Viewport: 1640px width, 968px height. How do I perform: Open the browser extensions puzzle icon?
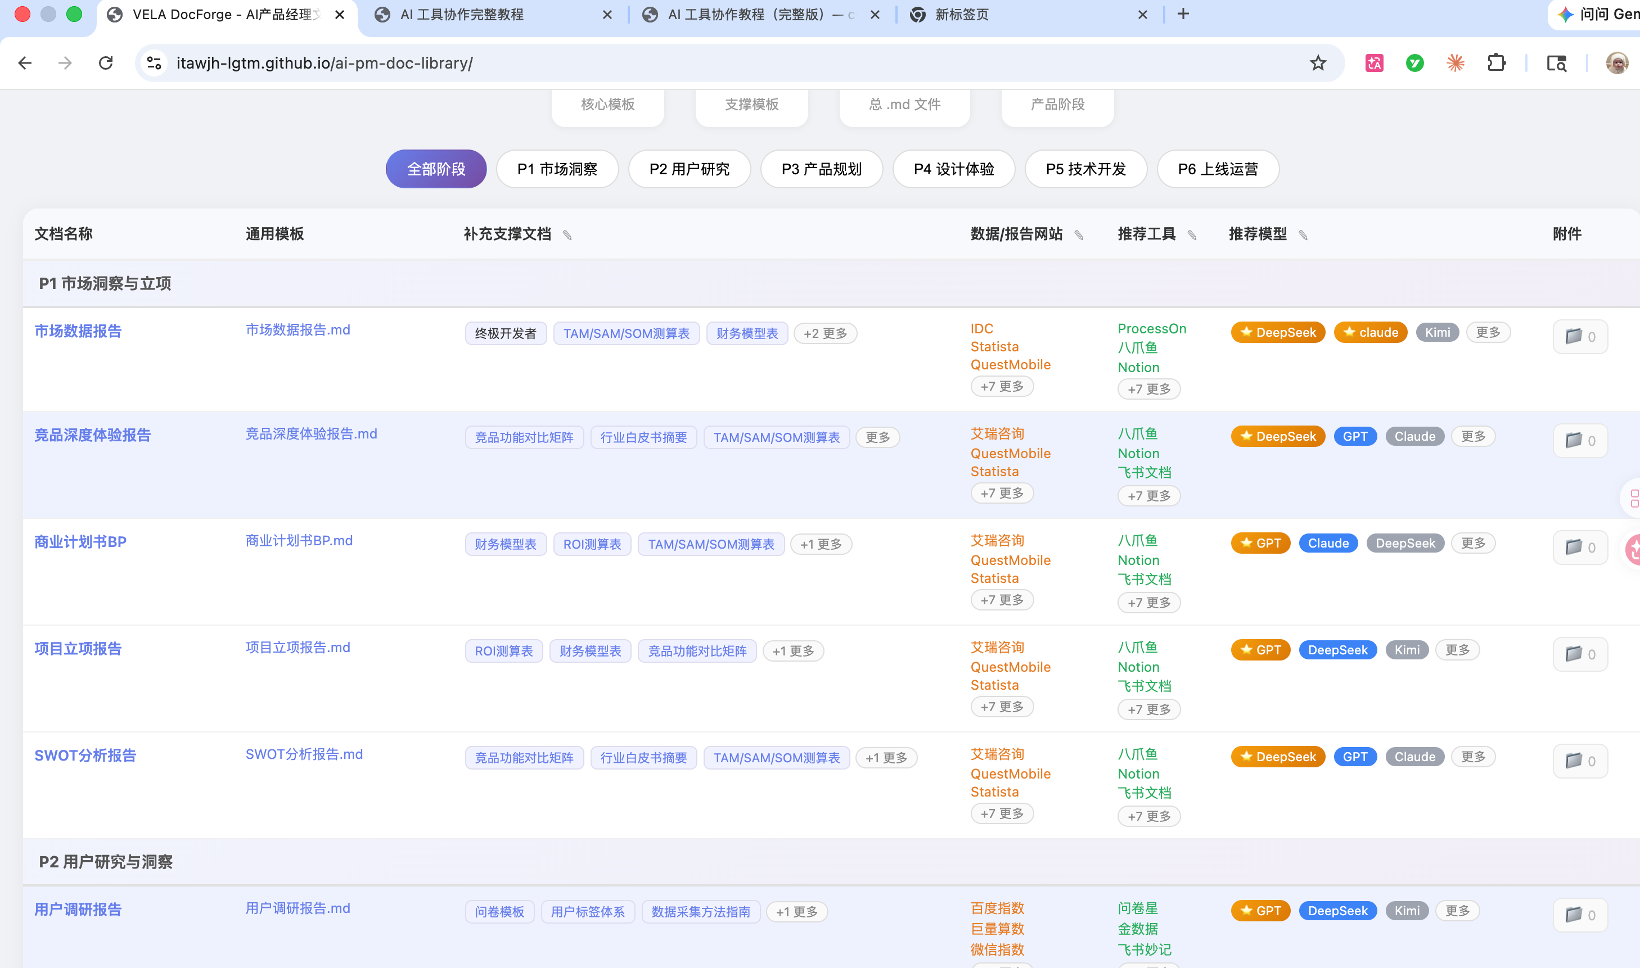1496,64
